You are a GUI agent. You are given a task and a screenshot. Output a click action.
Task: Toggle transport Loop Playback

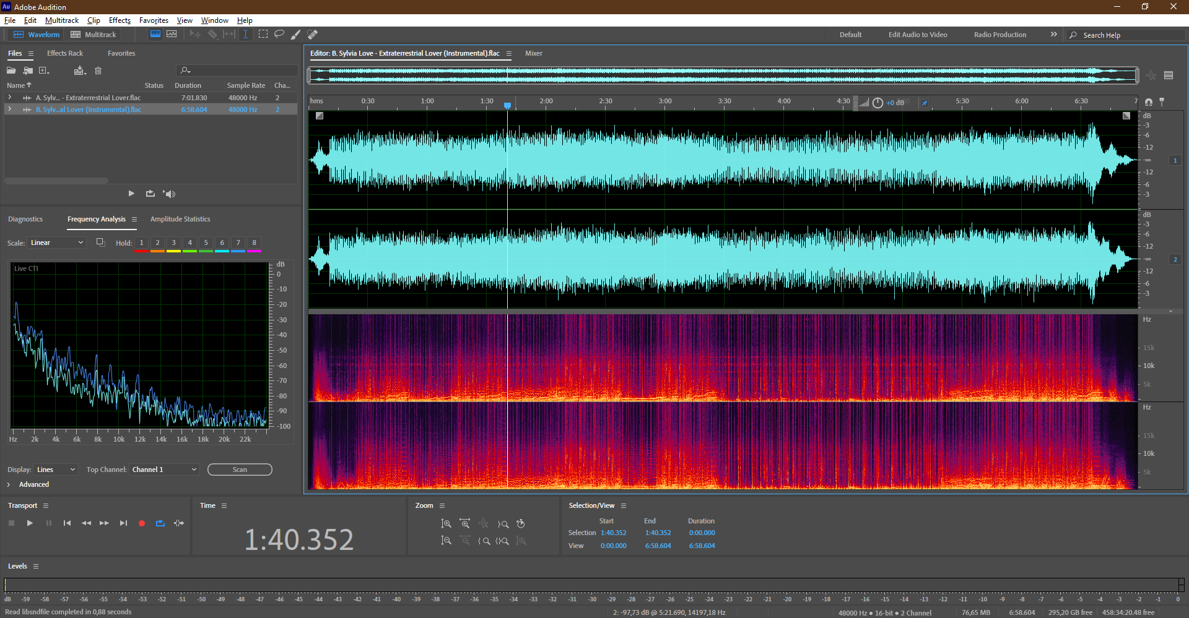pos(160,523)
